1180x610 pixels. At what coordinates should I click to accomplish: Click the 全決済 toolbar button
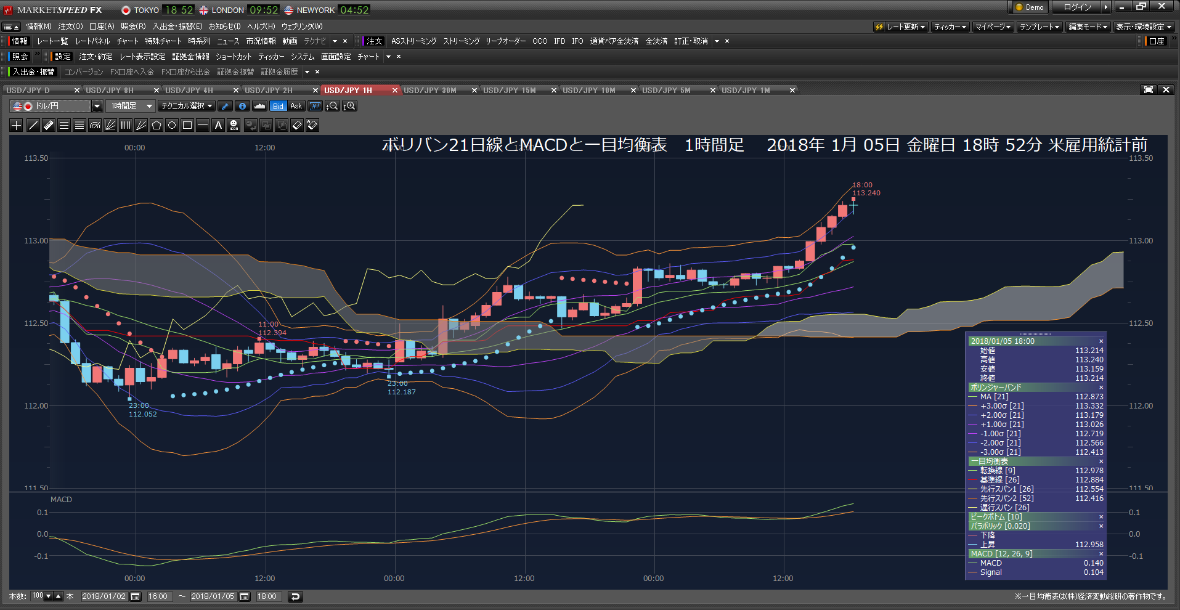pyautogui.click(x=656, y=41)
